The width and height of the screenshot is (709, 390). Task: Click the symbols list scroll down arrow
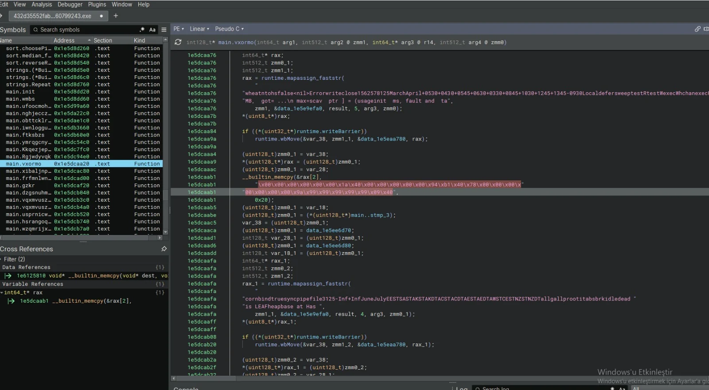[166, 232]
